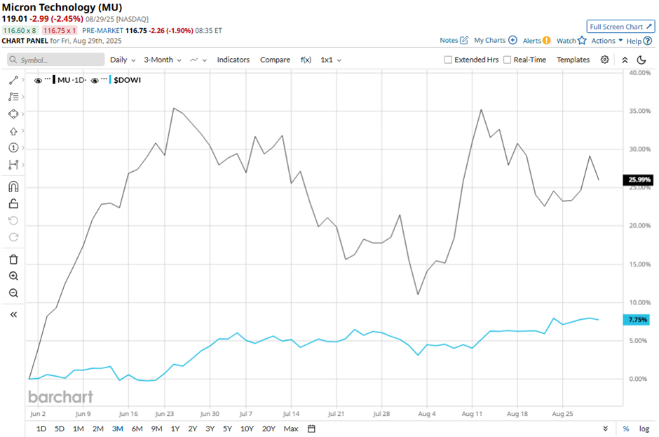Open the 1x1 layout dropdown
The height and width of the screenshot is (437, 659).
331,60
